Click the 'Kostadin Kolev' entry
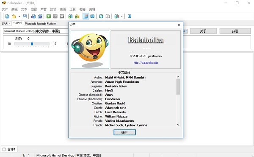Image resolution: width=254 pixels, height=157 pixels. tap(116, 86)
